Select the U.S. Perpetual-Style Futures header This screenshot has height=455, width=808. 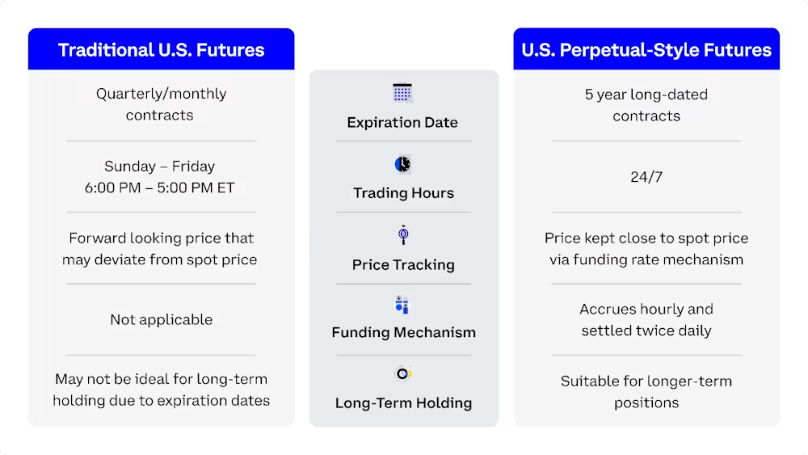(x=646, y=50)
